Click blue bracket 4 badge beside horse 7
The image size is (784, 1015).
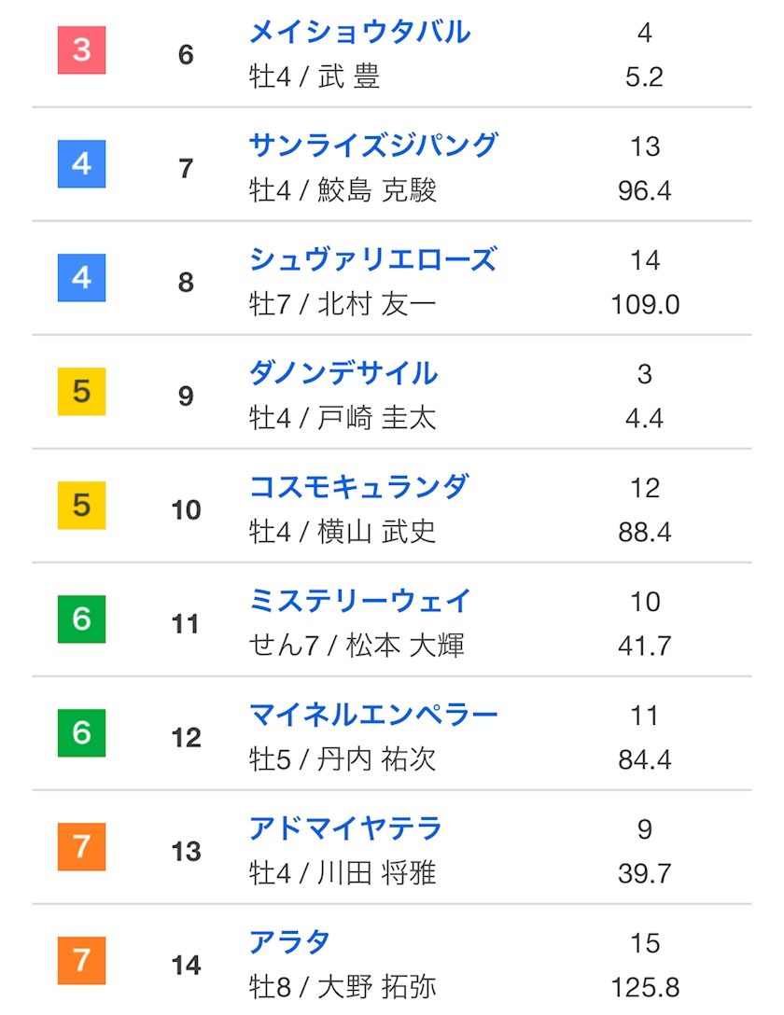pos(82,164)
